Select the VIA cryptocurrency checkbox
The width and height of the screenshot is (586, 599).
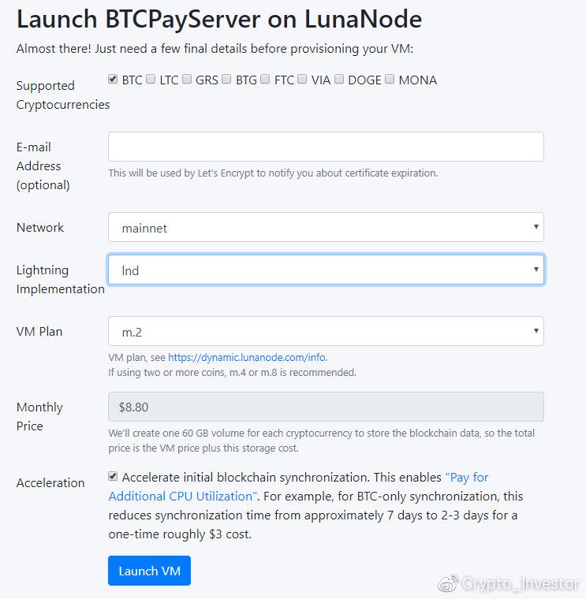pos(302,79)
